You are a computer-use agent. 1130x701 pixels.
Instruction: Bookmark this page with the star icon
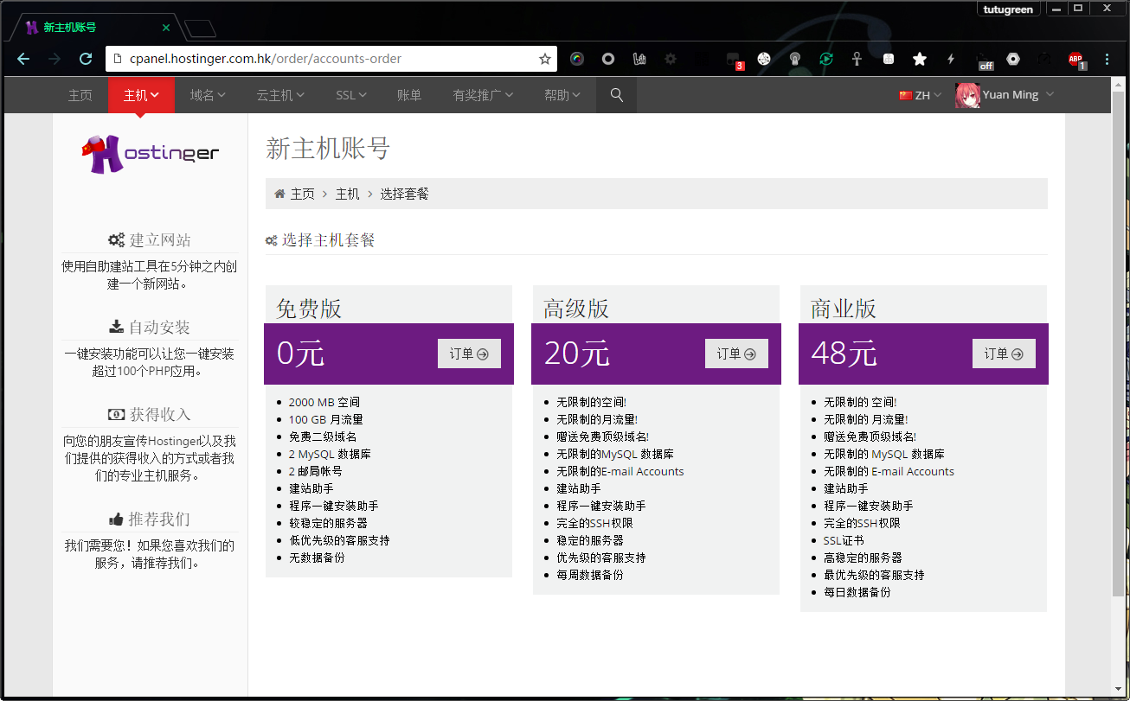point(544,59)
